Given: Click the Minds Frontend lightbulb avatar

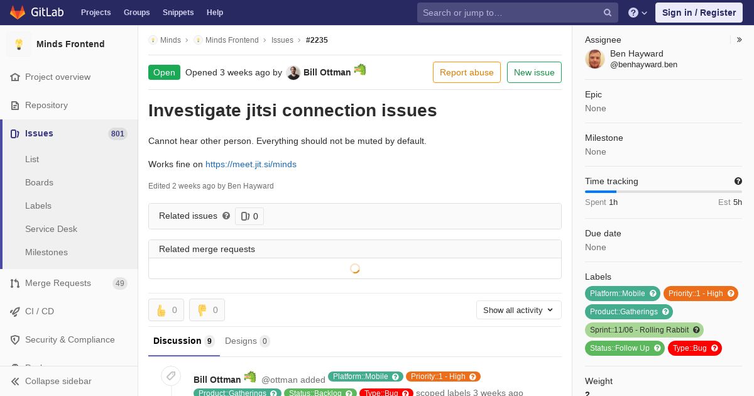Looking at the screenshot, I should point(19,44).
